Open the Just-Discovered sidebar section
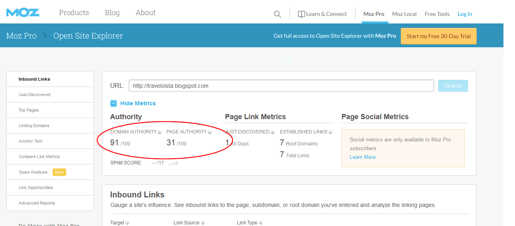This screenshot has height=226, width=515. [34, 95]
